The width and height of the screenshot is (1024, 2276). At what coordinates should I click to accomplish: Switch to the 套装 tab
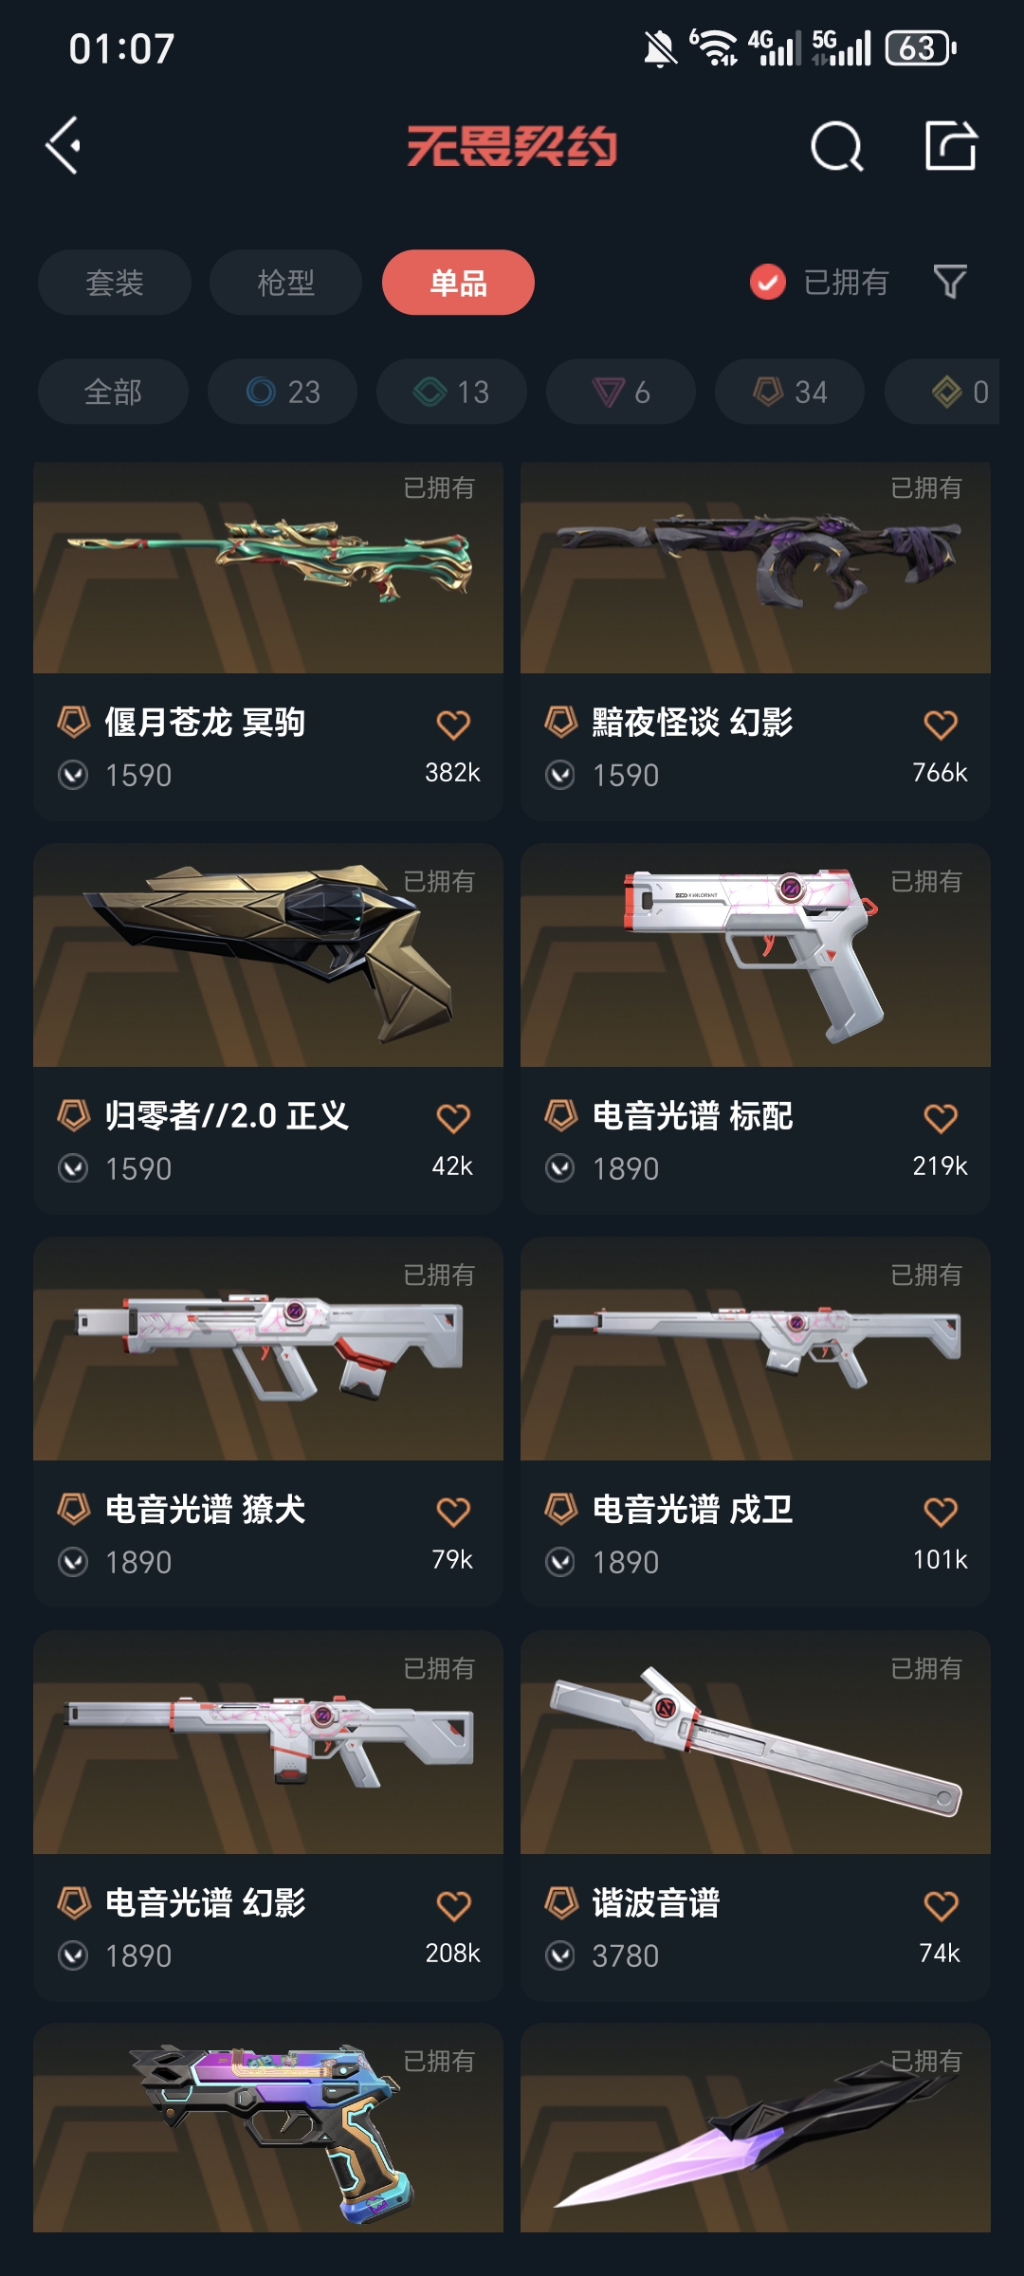[115, 283]
